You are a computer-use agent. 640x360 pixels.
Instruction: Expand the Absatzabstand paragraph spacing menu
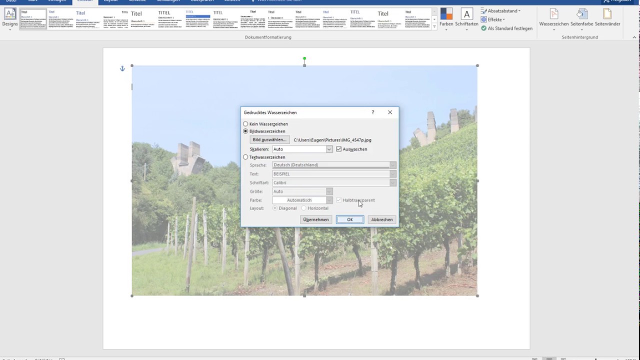(500, 11)
